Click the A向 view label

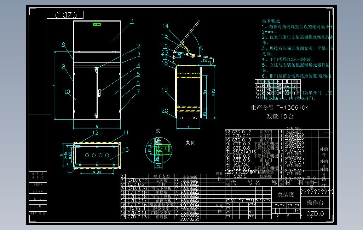pyautogui.click(x=191, y=143)
